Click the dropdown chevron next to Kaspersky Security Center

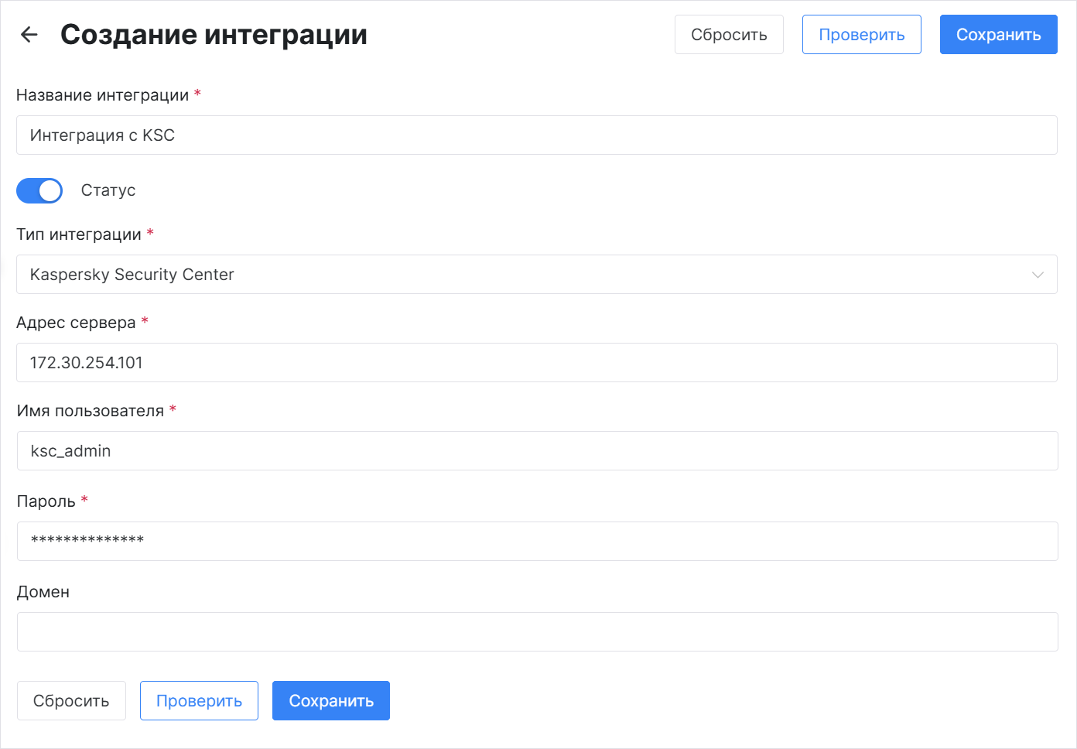click(x=1038, y=275)
